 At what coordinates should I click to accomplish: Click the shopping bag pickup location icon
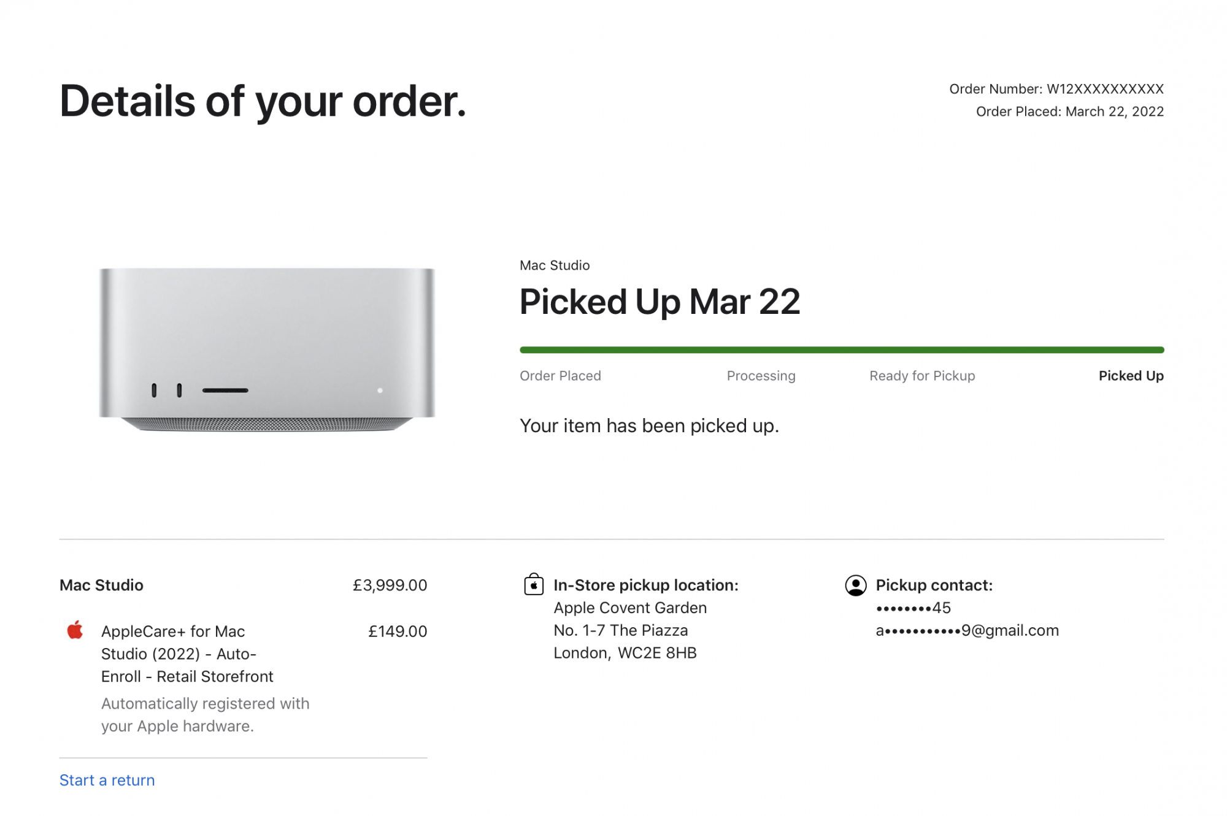(534, 584)
